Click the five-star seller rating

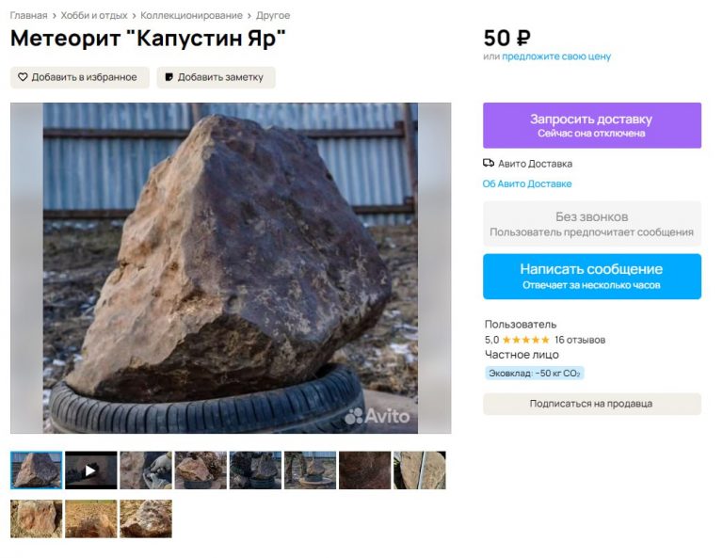[x=525, y=340]
